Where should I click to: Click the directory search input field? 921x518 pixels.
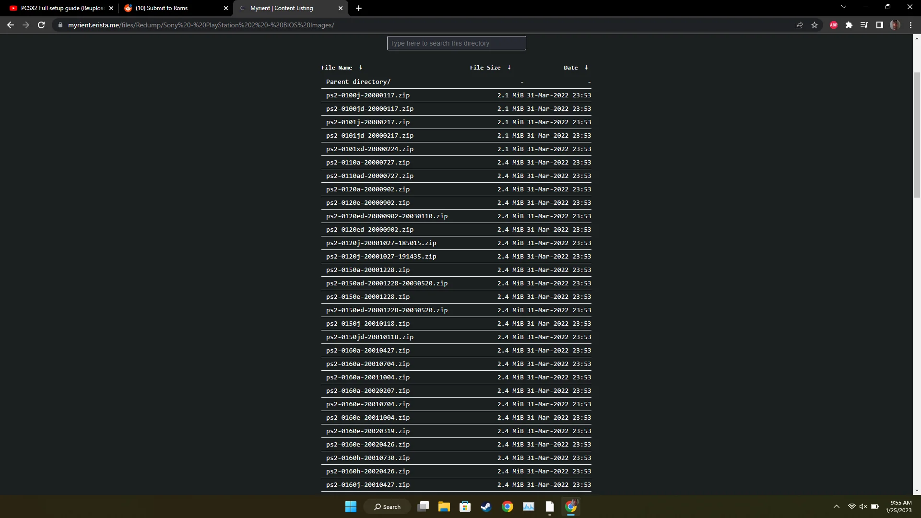(x=456, y=43)
